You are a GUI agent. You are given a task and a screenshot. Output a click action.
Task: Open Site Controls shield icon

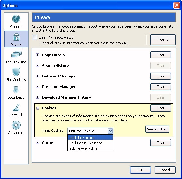[x=16, y=72]
